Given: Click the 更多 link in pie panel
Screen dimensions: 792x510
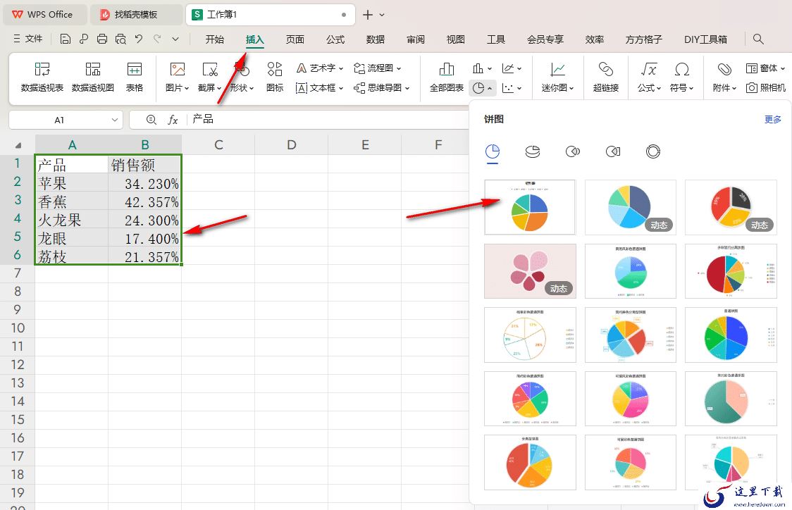Looking at the screenshot, I should 772,120.
